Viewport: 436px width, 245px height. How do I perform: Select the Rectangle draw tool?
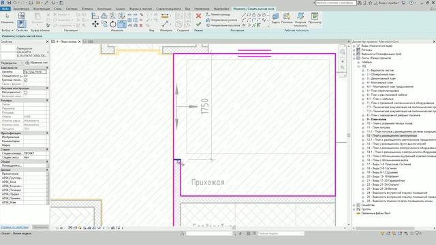(x=249, y=15)
